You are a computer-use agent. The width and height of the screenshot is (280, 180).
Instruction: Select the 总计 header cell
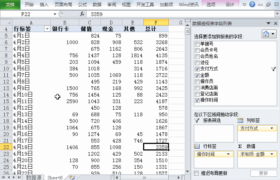(156, 29)
